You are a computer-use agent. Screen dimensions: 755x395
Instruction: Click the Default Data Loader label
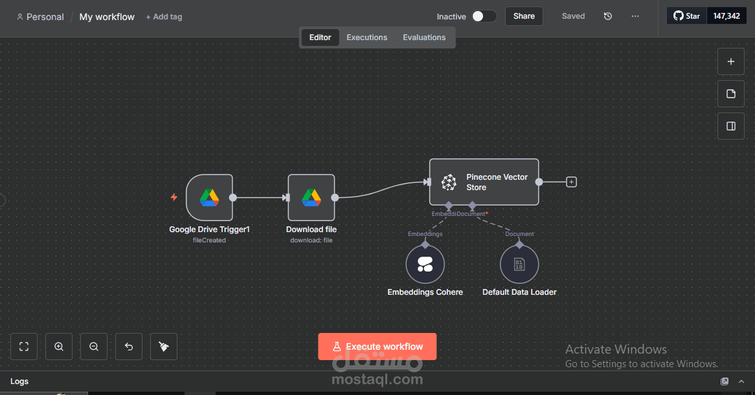(x=519, y=292)
